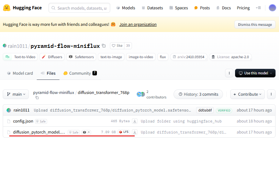The width and height of the screenshot is (279, 191).
Task: Open diffusion_pytorch_model commit message link
Action: (183, 132)
